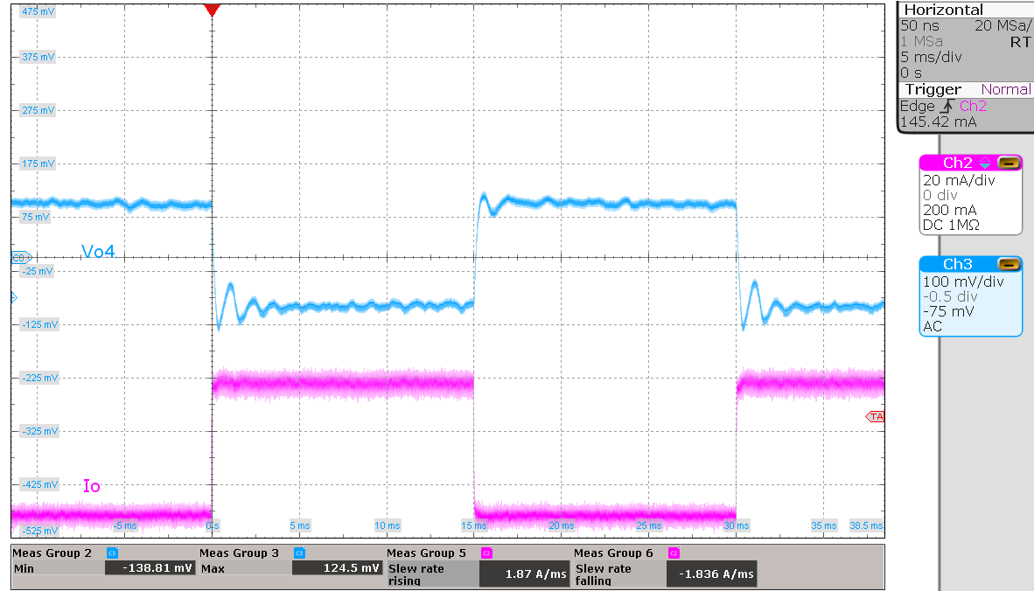Click the pink source badge on Meas Group 6
1034x591 pixels.
672,552
